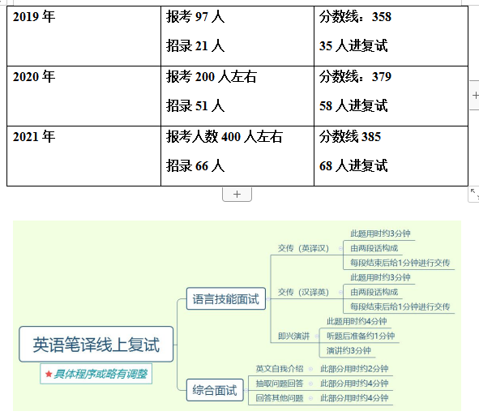Viewport: 479px width, 420px height.
Task: Click the table resize handle at bottom-right corner
Action: [473, 194]
